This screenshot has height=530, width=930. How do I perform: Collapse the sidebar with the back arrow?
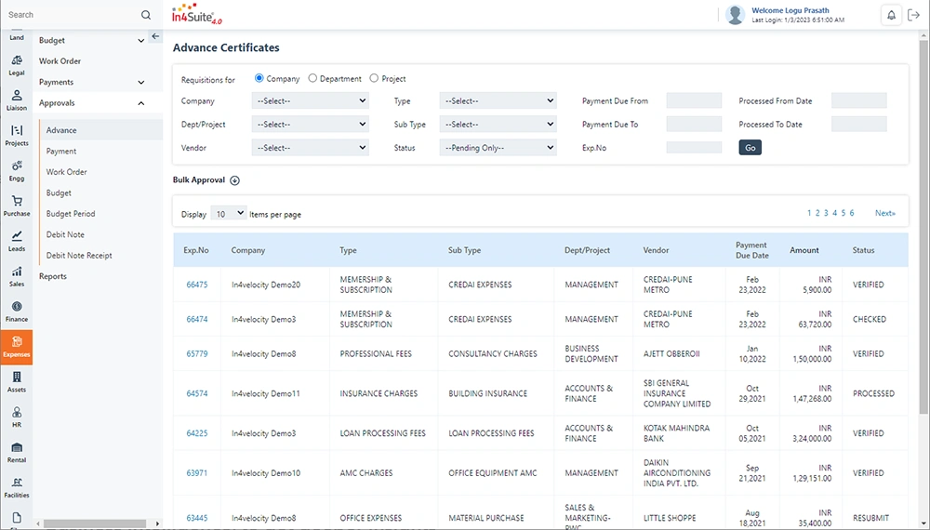point(155,36)
